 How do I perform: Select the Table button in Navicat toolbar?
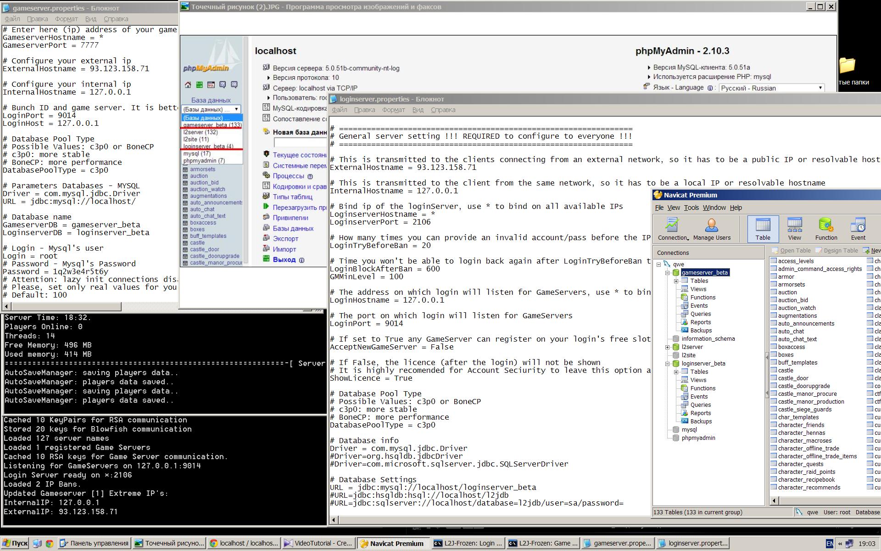point(763,229)
